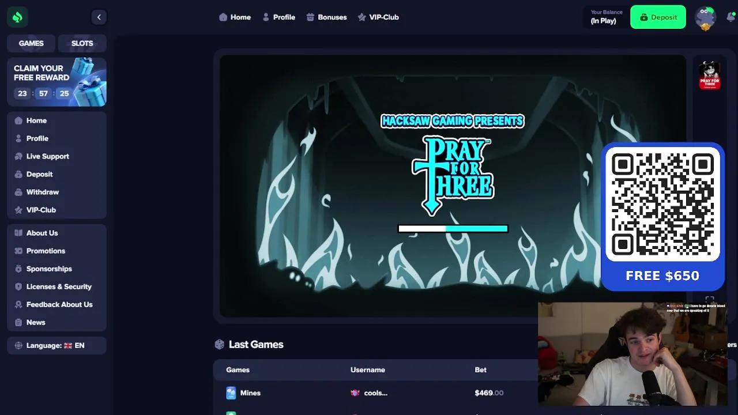Click the Withdraw wallet icon
The height and width of the screenshot is (415, 738).
[18, 192]
